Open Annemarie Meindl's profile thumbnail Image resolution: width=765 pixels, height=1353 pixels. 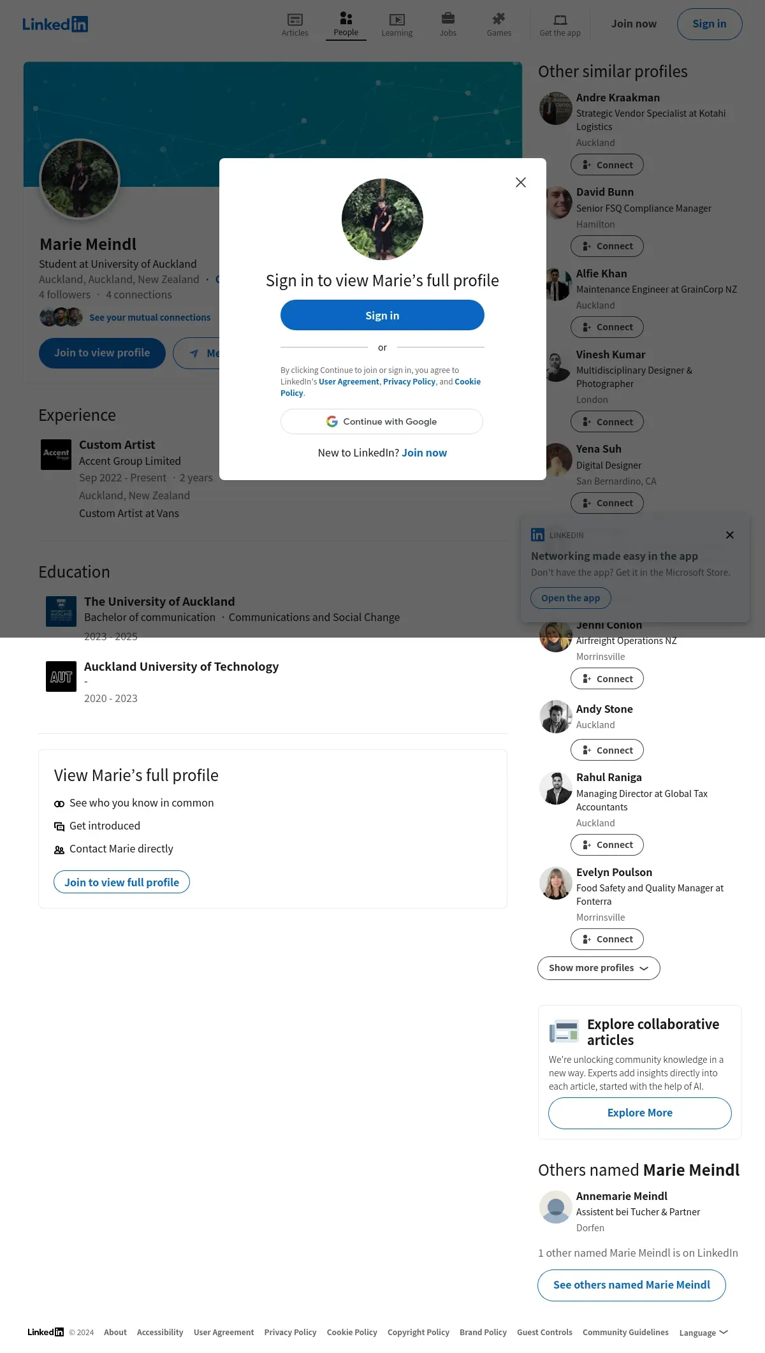point(556,1207)
